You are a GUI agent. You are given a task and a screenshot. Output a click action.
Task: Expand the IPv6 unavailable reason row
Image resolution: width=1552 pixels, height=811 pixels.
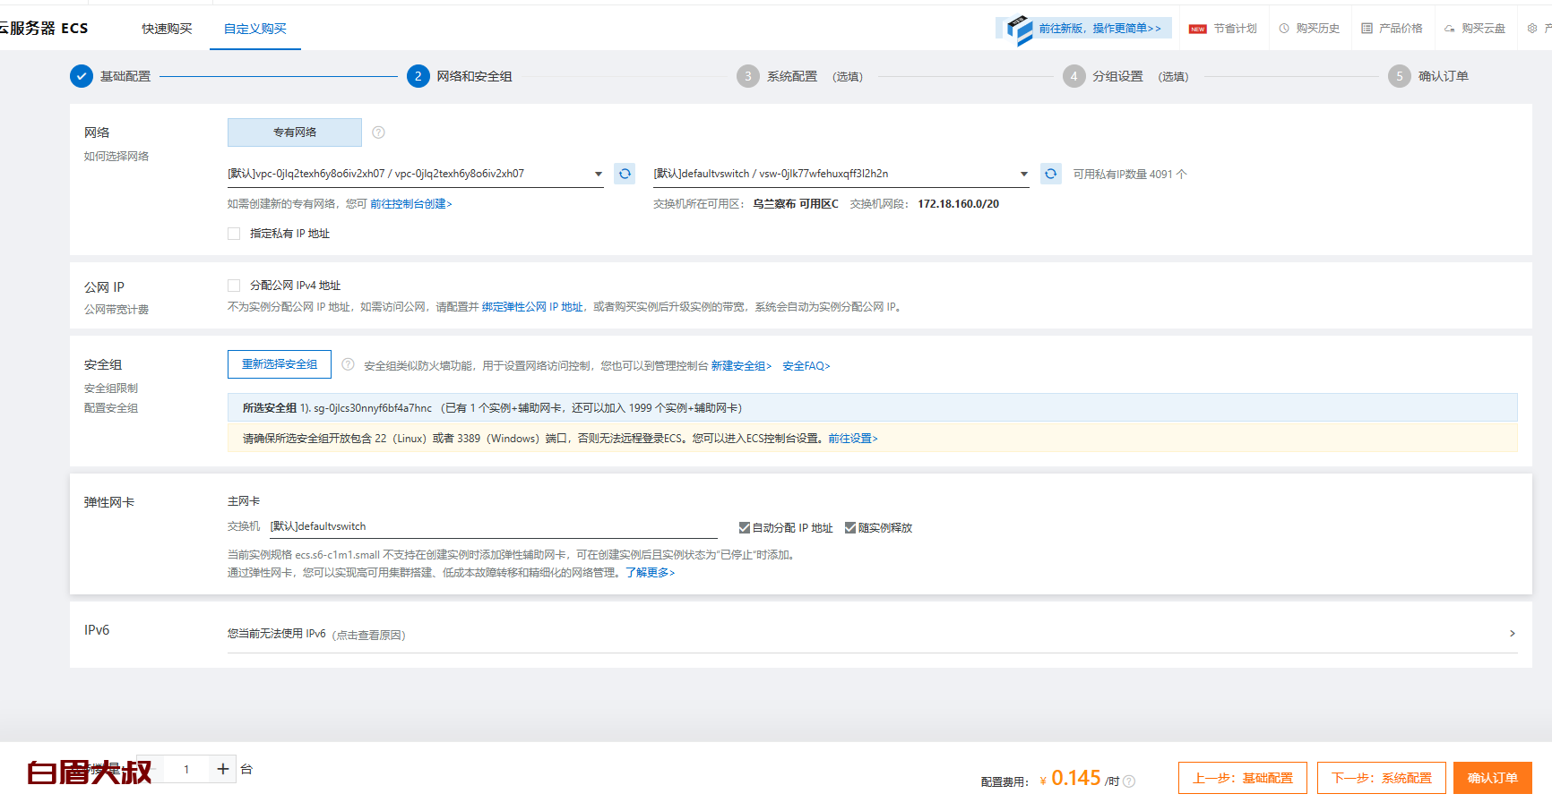(x=873, y=634)
